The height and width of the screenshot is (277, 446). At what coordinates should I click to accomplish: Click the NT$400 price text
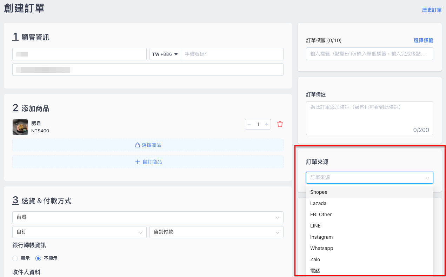(x=40, y=131)
